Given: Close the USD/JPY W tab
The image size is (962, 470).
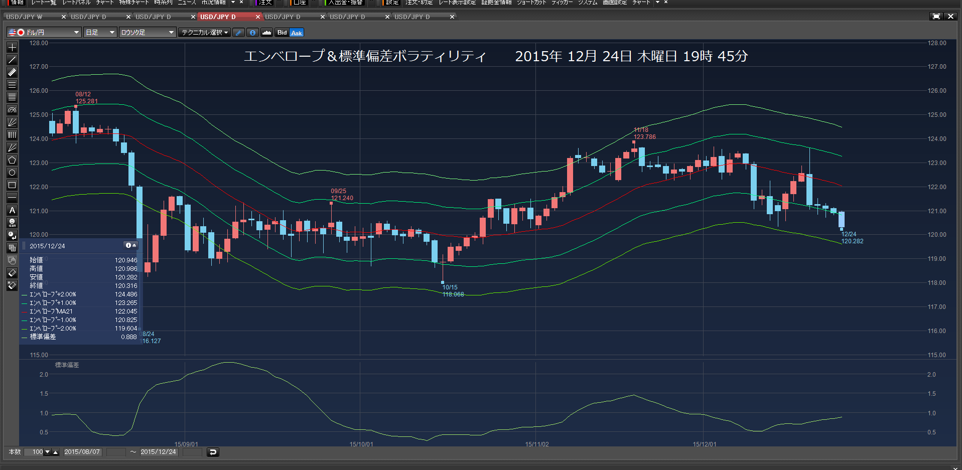Looking at the screenshot, I should click(64, 17).
